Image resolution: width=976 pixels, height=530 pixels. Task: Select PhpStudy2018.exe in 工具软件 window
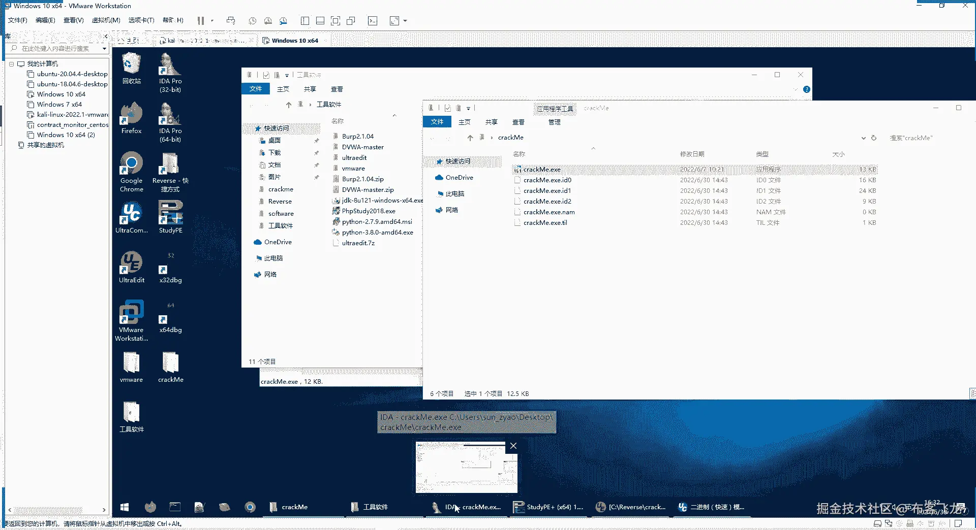coord(369,211)
